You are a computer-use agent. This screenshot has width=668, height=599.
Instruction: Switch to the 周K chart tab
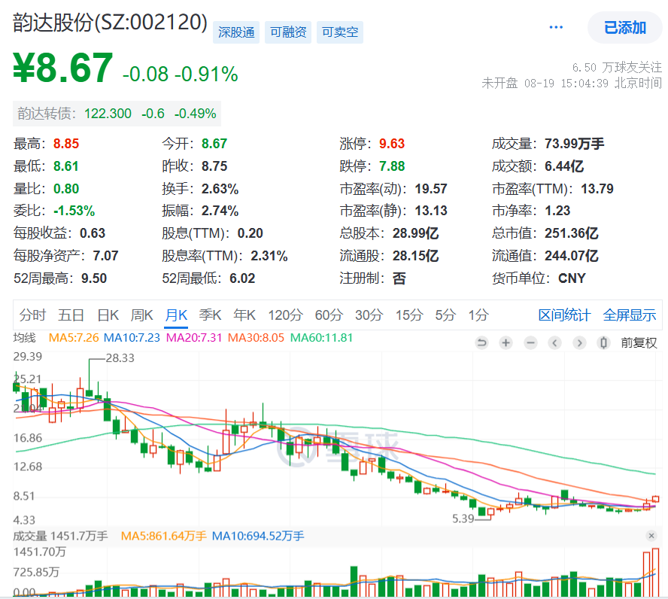pos(141,315)
